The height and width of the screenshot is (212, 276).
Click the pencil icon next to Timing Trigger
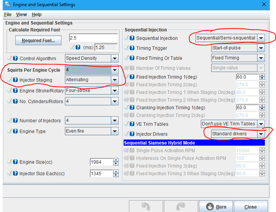coord(126,48)
